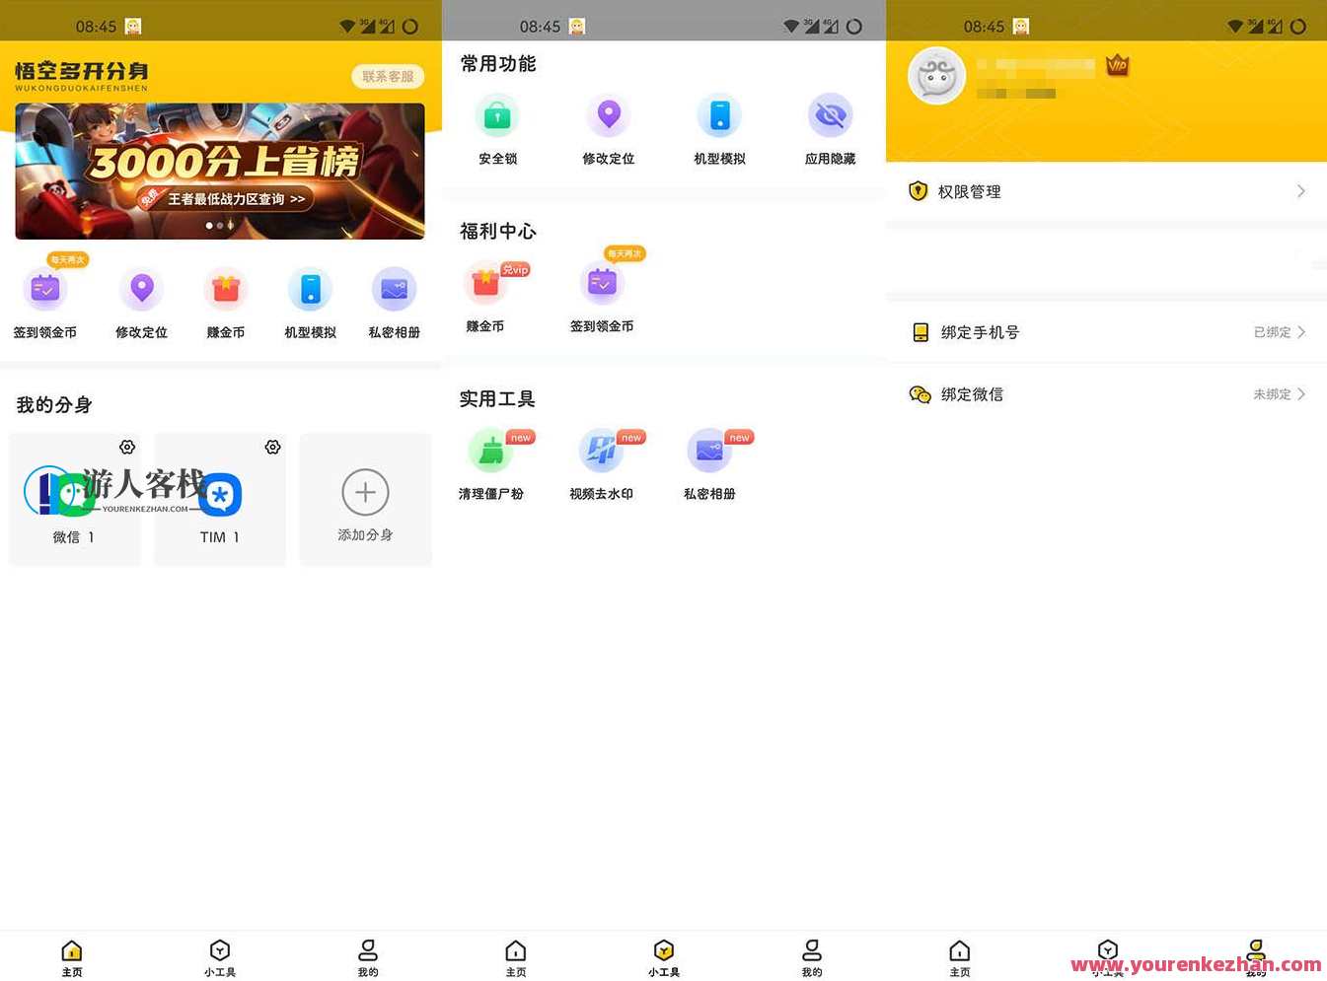Select the 修改定位 location spoofing tool
This screenshot has width=1327, height=981.
(609, 116)
